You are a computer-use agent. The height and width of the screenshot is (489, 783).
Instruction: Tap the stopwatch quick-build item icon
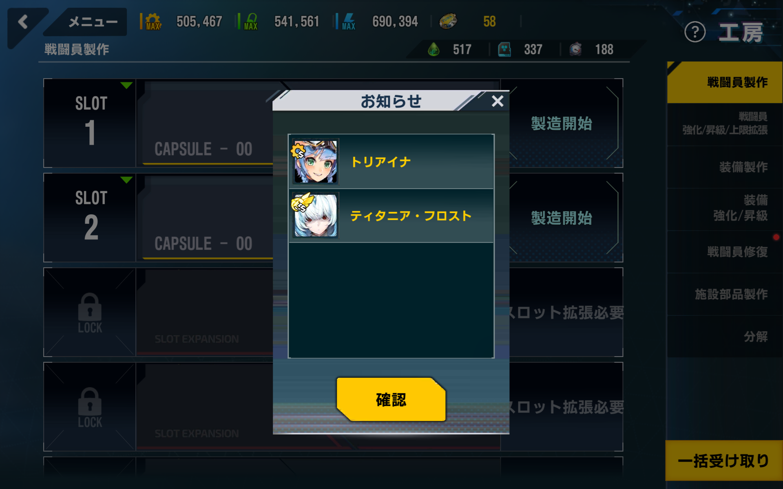[575, 49]
